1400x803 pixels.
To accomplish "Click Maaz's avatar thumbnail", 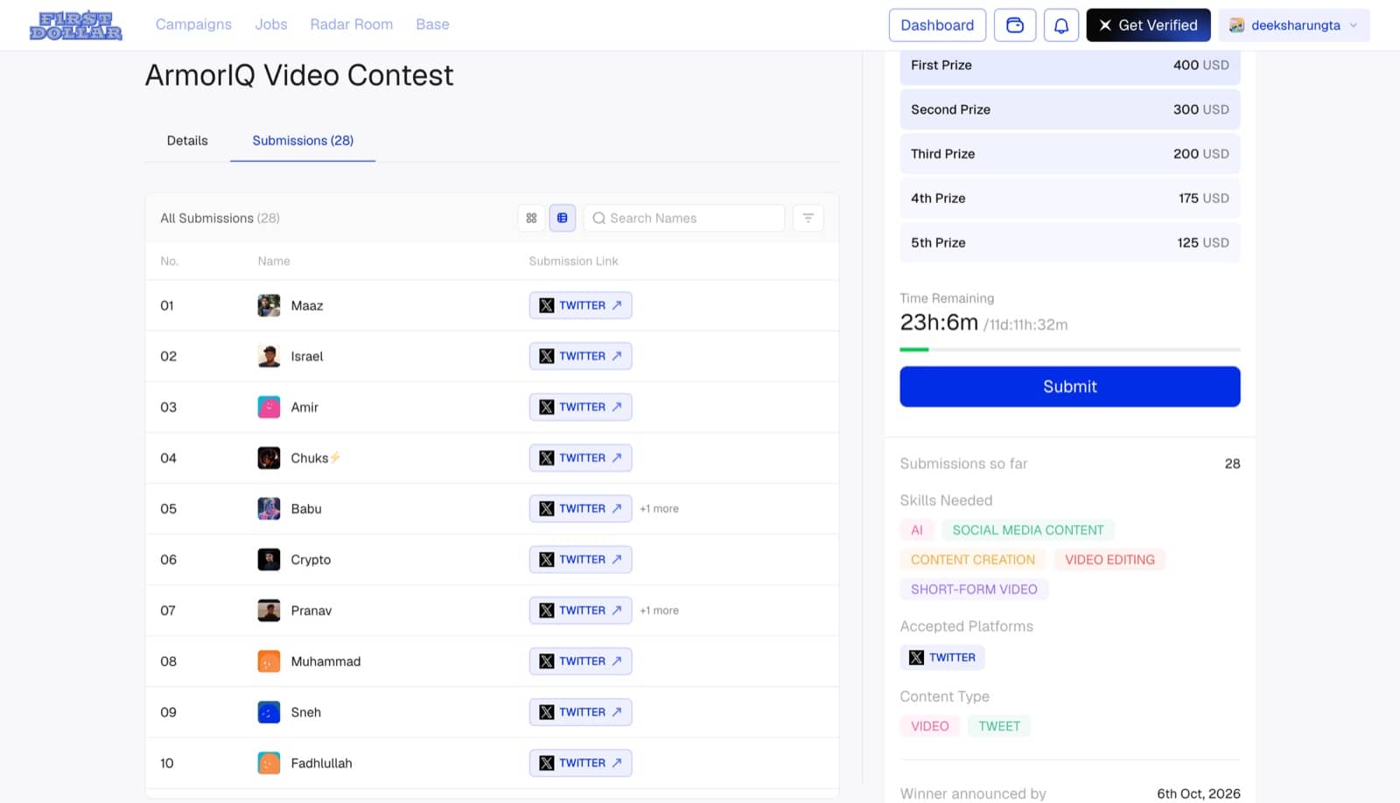I will 269,305.
